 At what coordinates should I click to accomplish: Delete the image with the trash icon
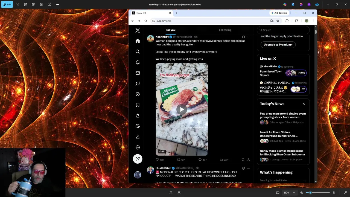[x=25, y=4]
